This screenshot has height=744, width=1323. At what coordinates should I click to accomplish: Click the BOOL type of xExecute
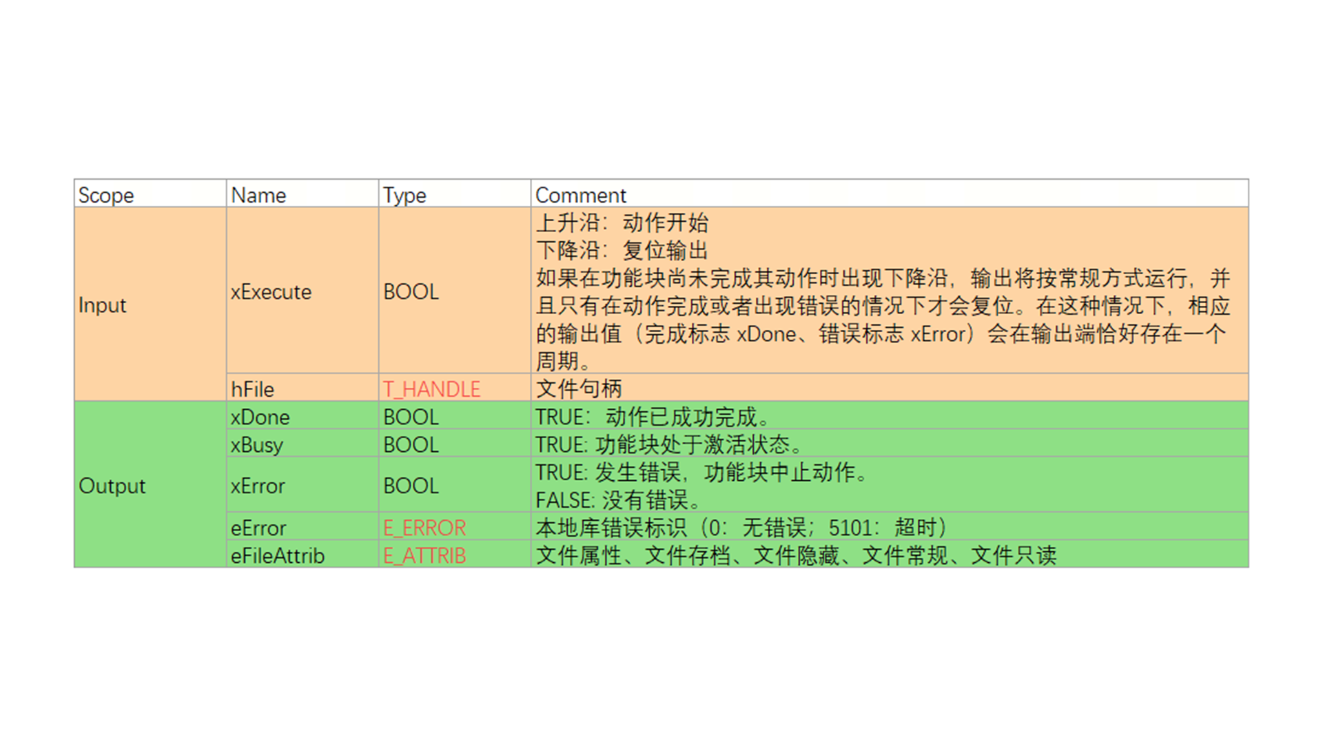click(411, 291)
